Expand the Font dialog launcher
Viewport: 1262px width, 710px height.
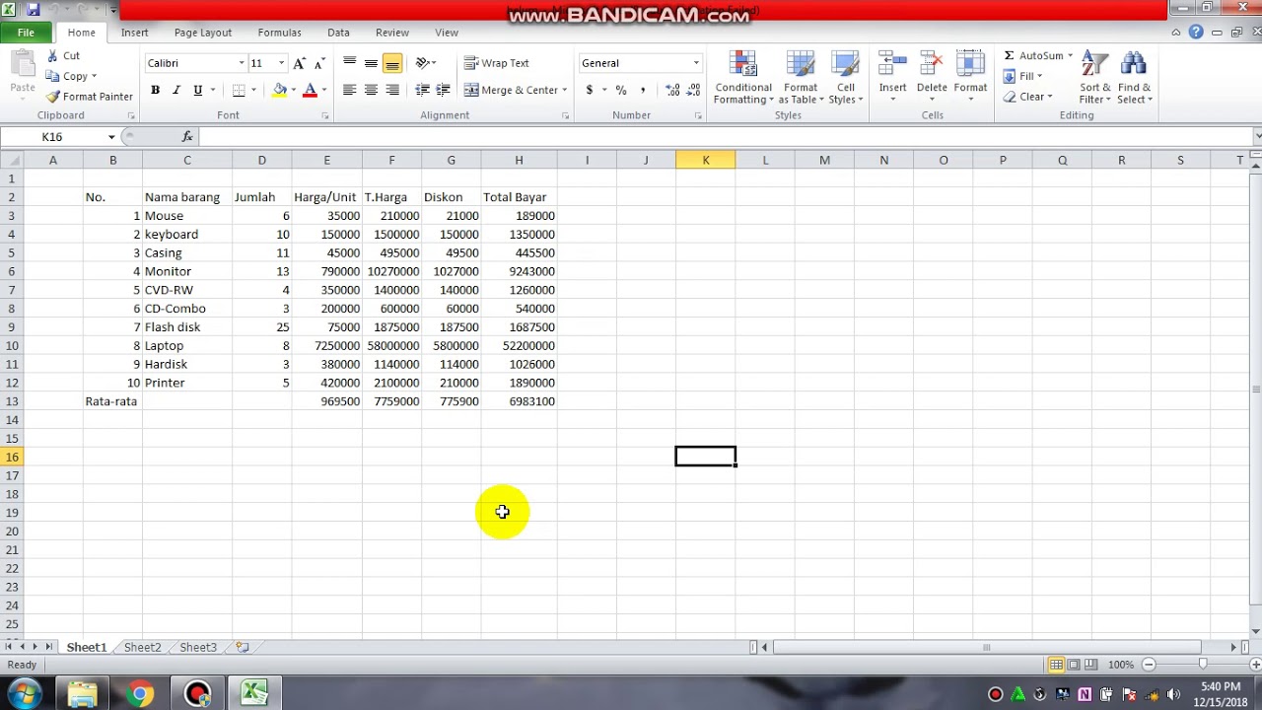point(323,116)
